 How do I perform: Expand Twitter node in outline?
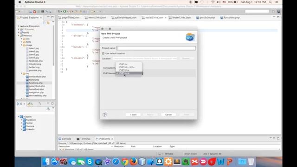click(21, 123)
